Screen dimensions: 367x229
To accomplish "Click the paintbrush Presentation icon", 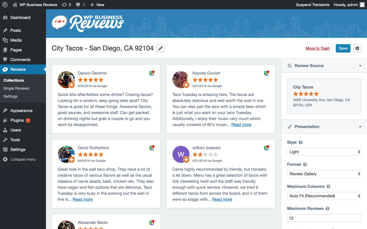I will (x=290, y=127).
